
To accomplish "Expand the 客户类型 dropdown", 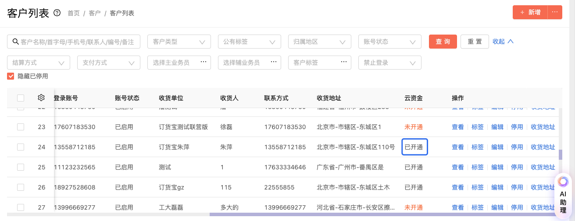I will click(179, 42).
